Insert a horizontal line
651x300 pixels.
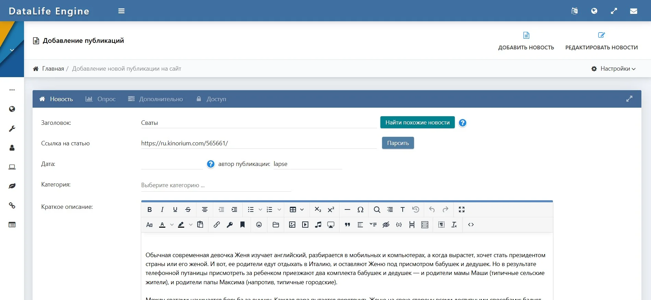[x=347, y=209]
